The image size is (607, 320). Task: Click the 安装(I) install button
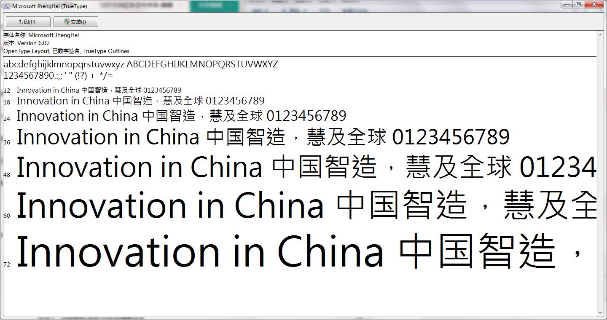tap(75, 21)
